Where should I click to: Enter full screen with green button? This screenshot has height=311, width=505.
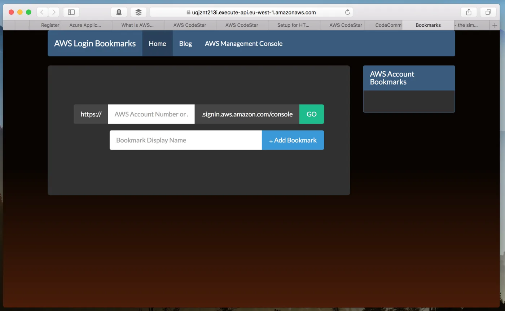28,12
